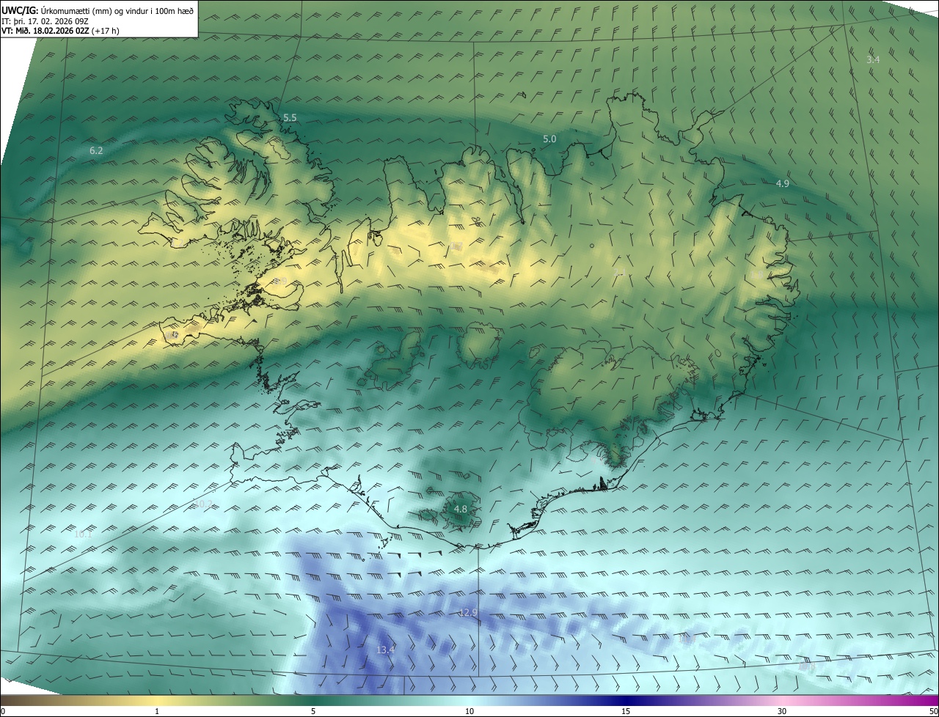Image resolution: width=939 pixels, height=717 pixels.
Task: Click the 13.4 maximum value south of Iceland
Action: 386,650
